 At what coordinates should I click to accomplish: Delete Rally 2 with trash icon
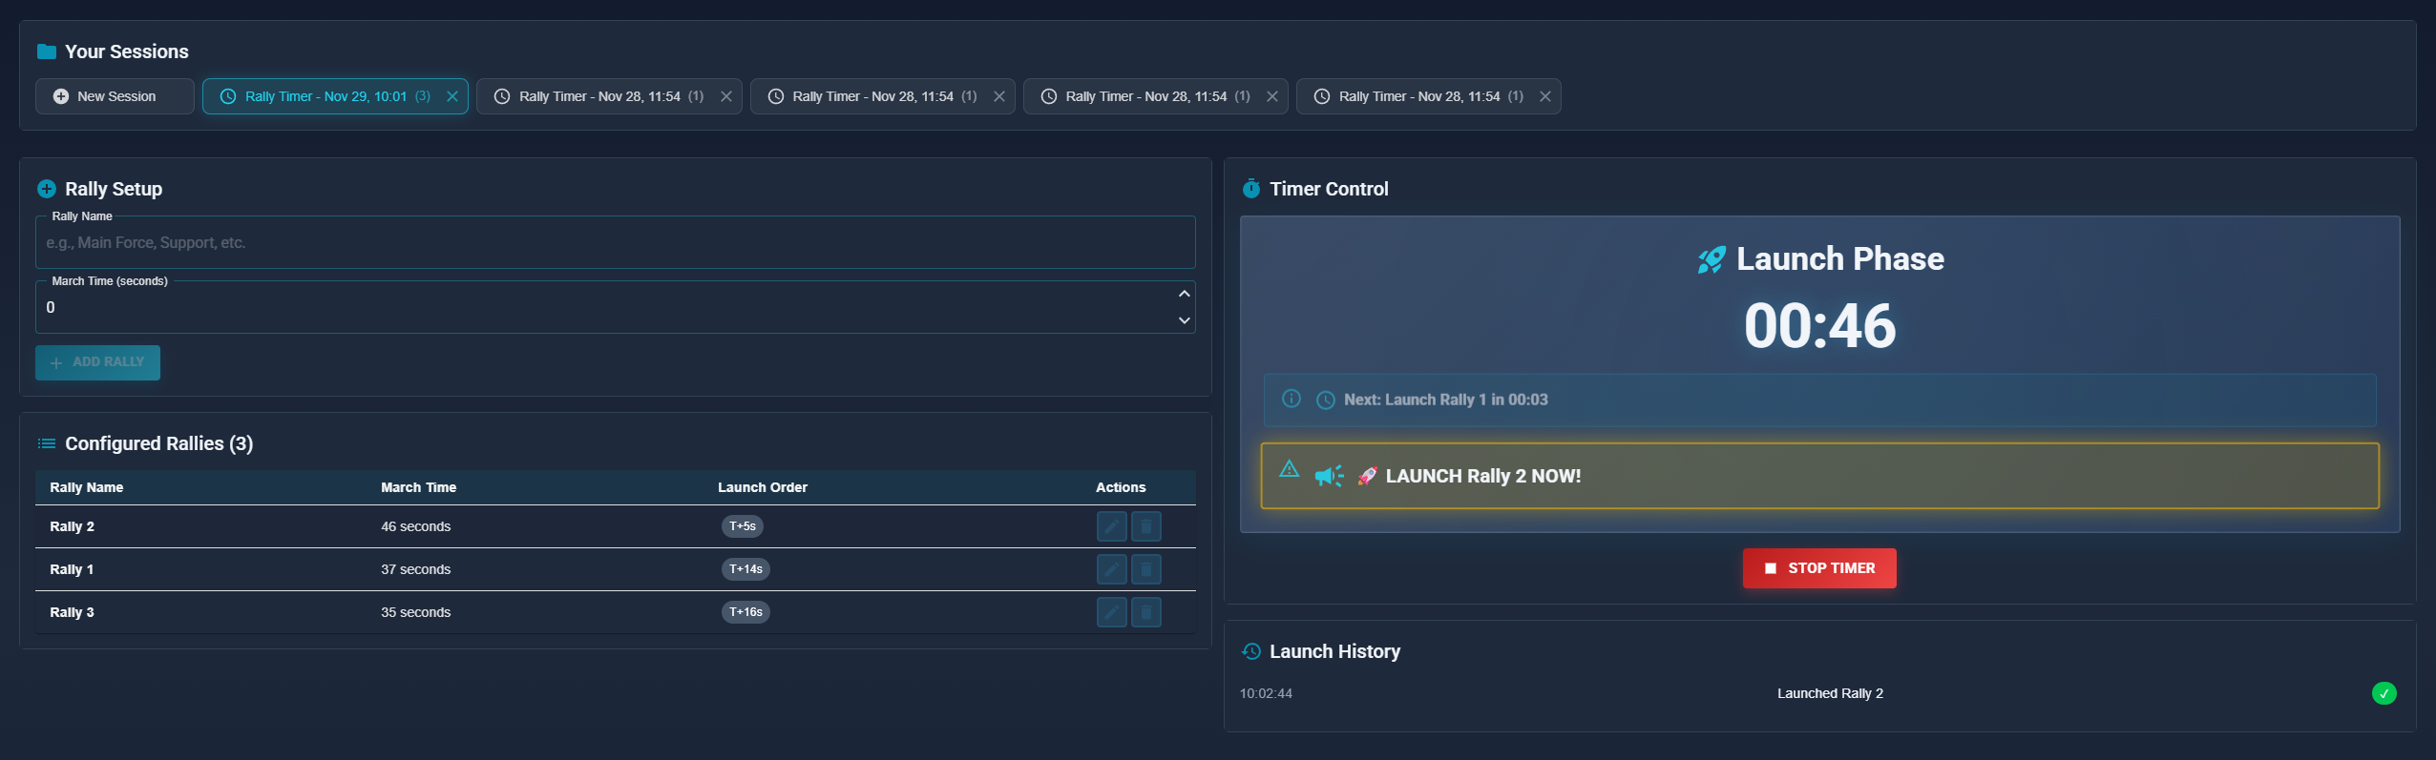1145,526
